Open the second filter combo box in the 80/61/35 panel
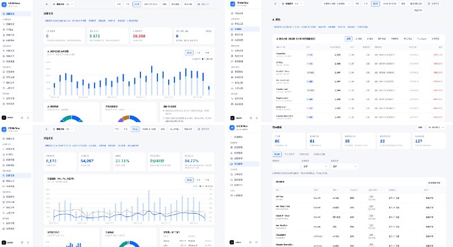Viewport: 453px width, 247px height. tap(344, 166)
